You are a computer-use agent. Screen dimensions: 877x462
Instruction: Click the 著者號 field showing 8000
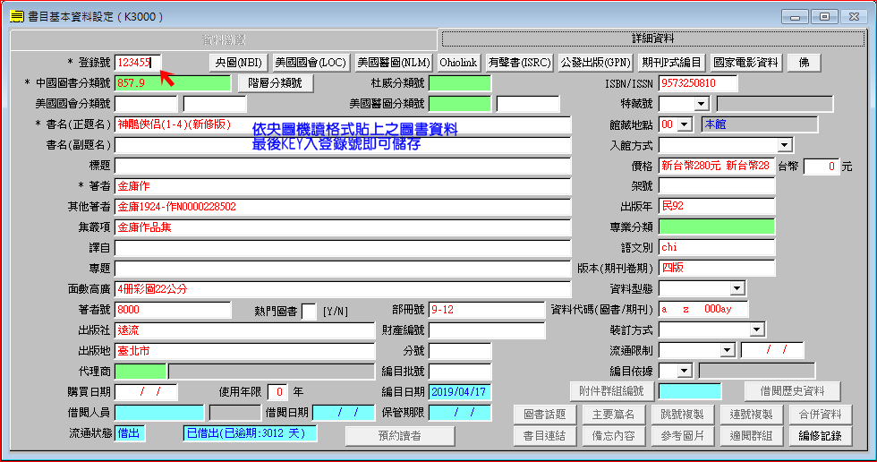172,310
